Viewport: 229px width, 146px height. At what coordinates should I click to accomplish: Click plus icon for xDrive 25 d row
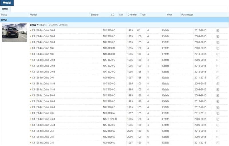(x=218, y=125)
